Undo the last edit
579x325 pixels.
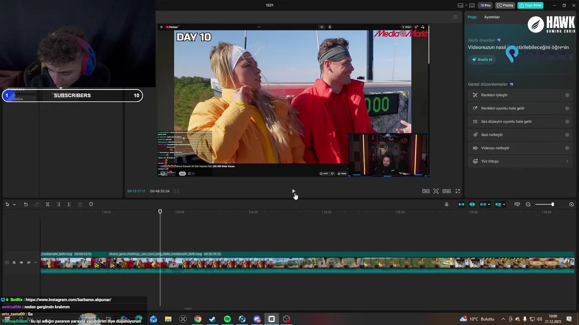point(26,204)
